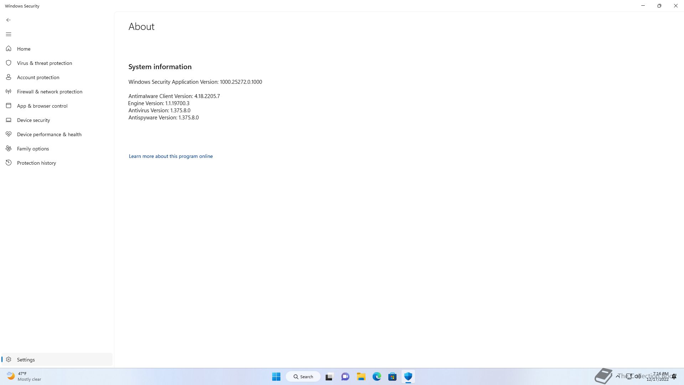
Task: Select the Windows Security Application Version line
Action: pos(195,82)
